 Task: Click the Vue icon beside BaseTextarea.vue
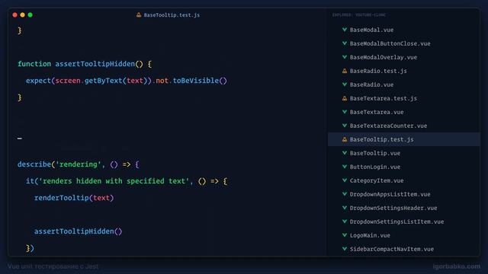[x=345, y=112]
